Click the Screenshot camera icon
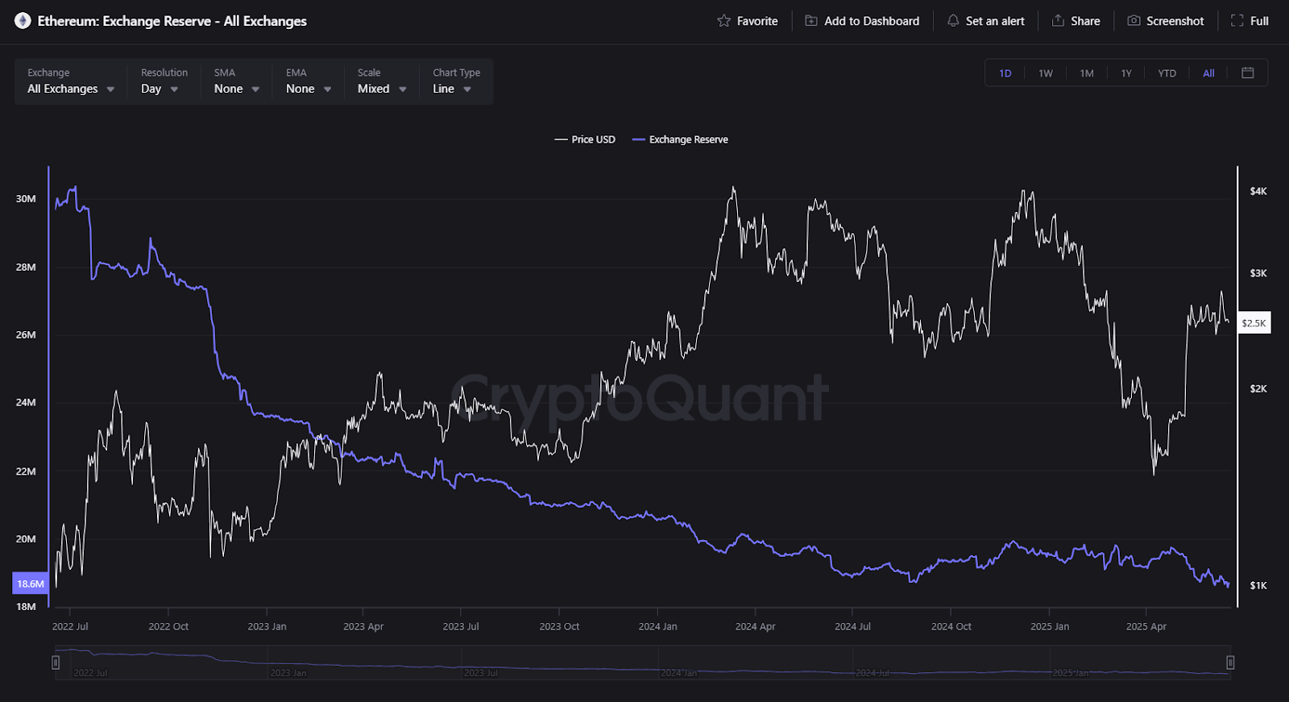This screenshot has width=1289, height=702. coord(1134,21)
